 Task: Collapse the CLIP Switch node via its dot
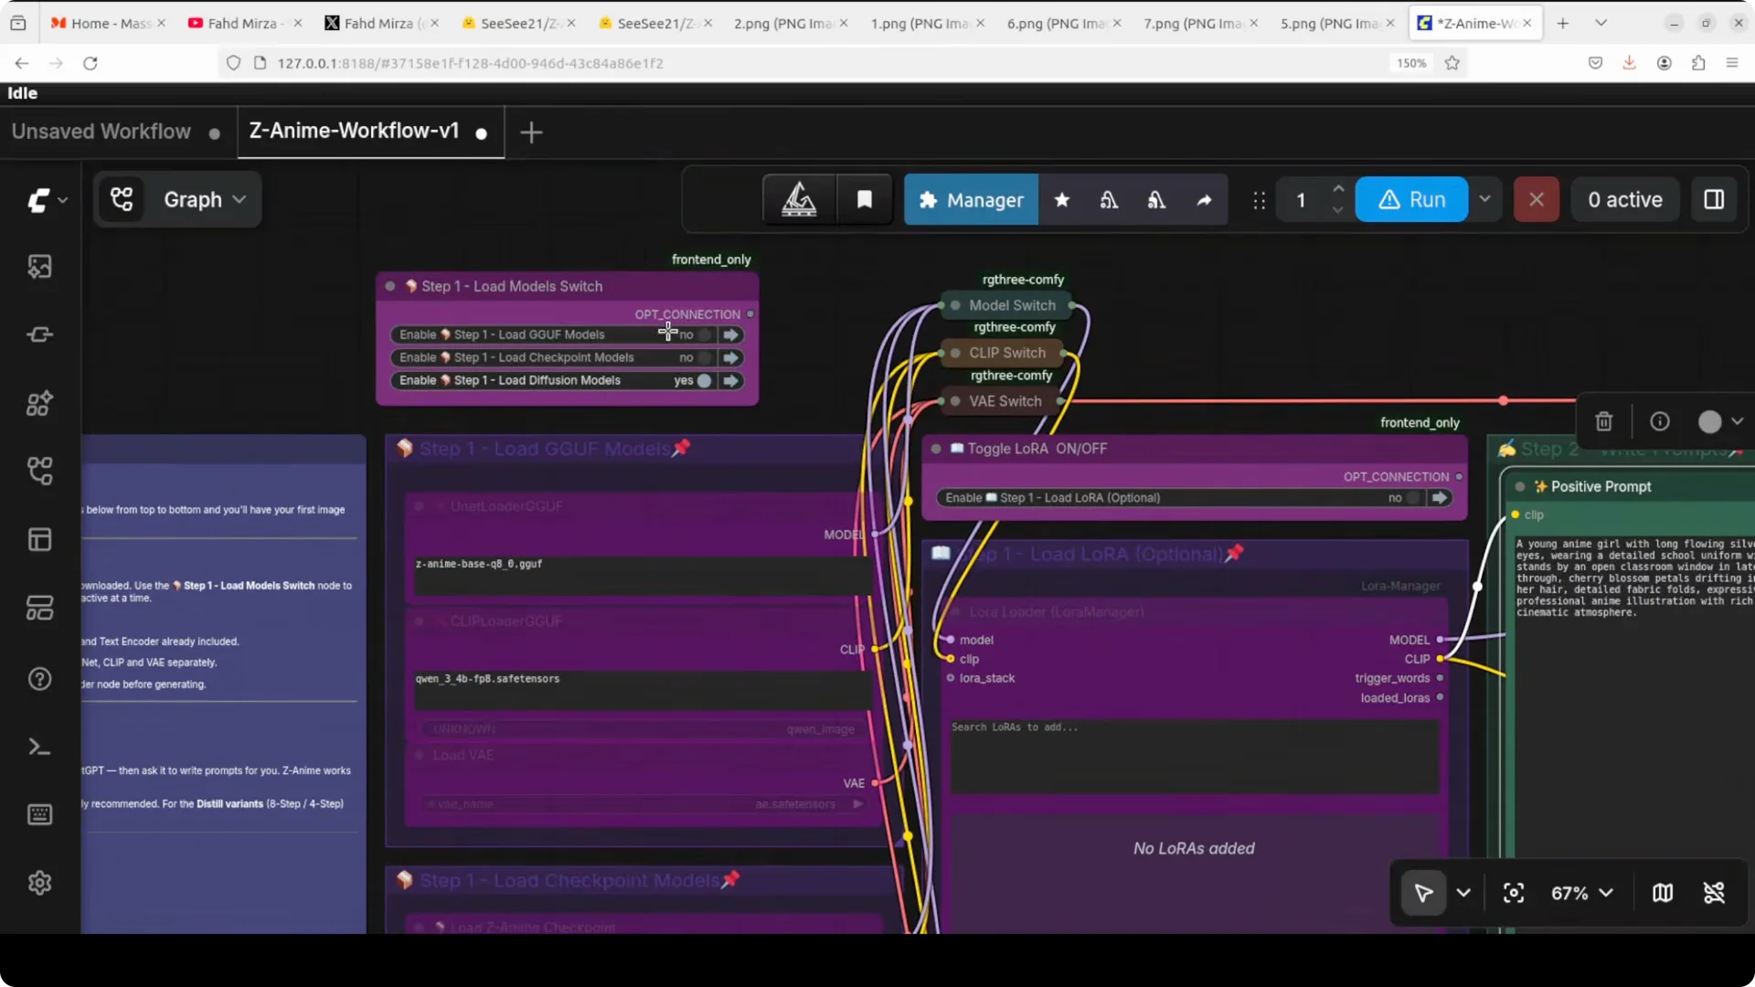(955, 354)
